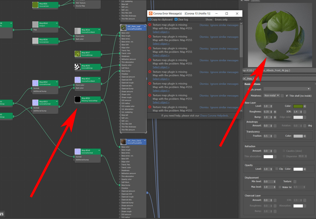Click the Corona logo icon in error window title
The image size is (316, 219).
pyautogui.click(x=151, y=13)
